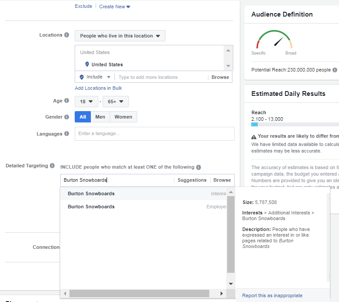Click the Languages info icon
Image resolution: width=339 pixels, height=302 pixels.
(x=67, y=134)
